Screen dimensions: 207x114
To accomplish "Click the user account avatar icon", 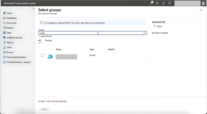I will click(x=203, y=3).
